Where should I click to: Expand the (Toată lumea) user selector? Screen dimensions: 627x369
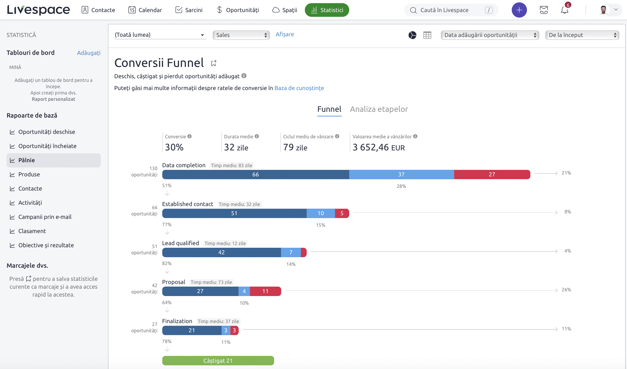coord(160,35)
